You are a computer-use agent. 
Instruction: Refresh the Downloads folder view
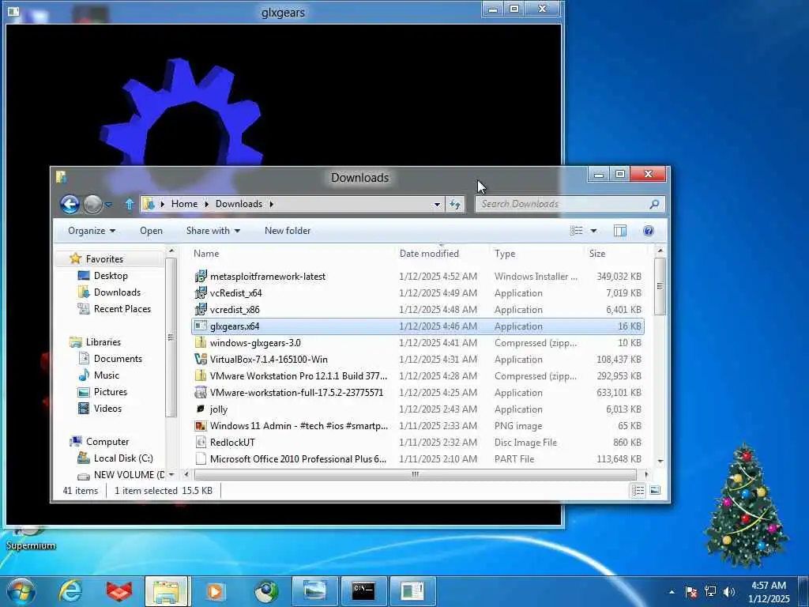pyautogui.click(x=454, y=204)
